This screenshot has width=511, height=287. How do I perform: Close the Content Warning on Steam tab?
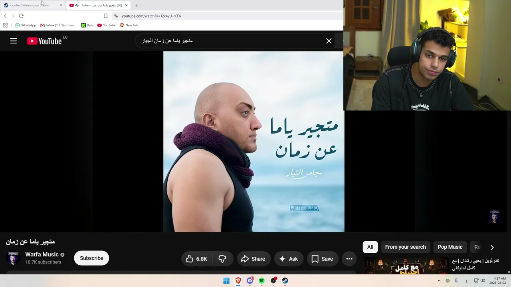tap(61, 5)
